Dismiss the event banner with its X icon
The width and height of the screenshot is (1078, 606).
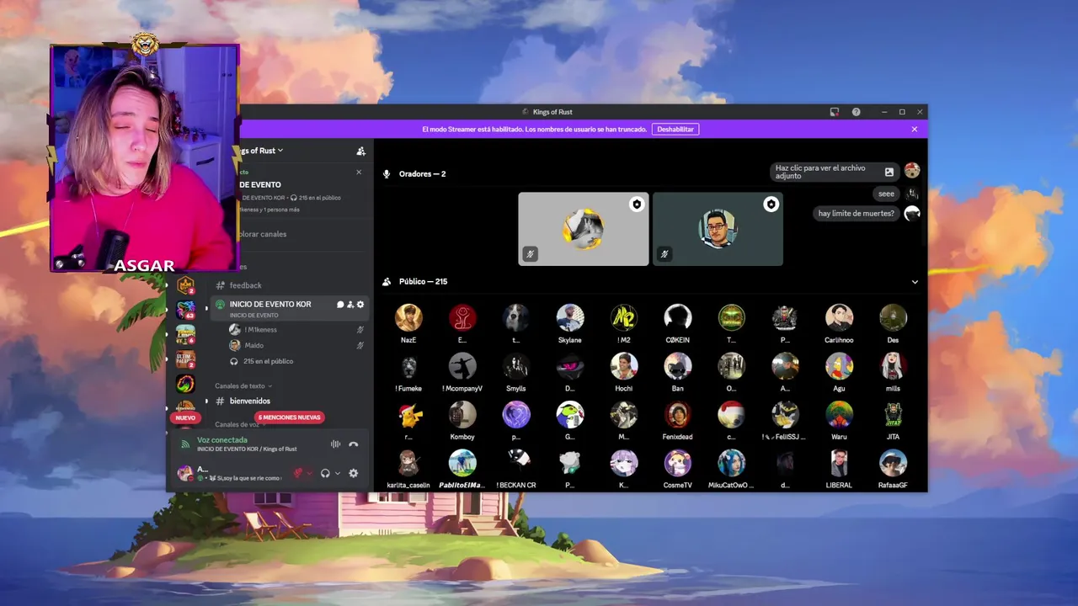pyautogui.click(x=359, y=173)
